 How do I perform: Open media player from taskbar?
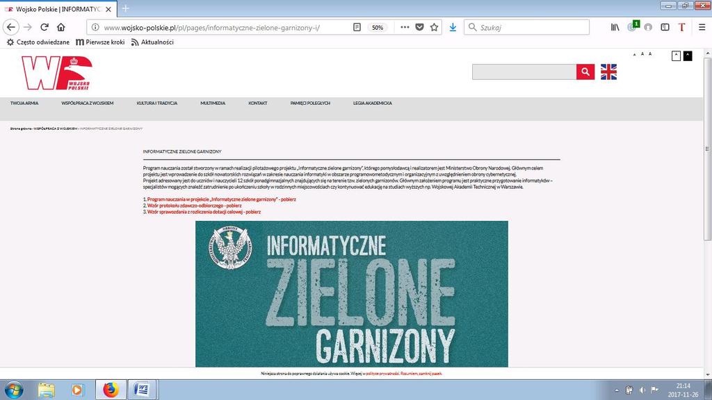coord(77,390)
